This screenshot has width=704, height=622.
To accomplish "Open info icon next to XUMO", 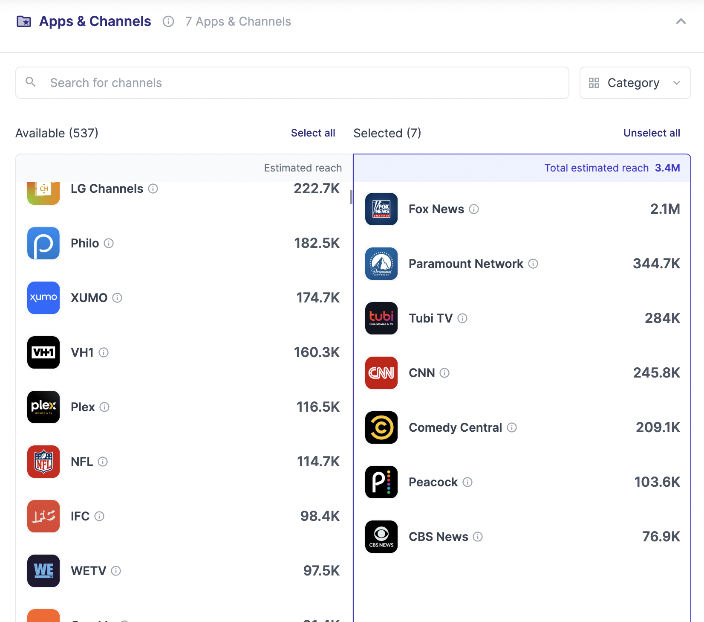I will (x=117, y=298).
